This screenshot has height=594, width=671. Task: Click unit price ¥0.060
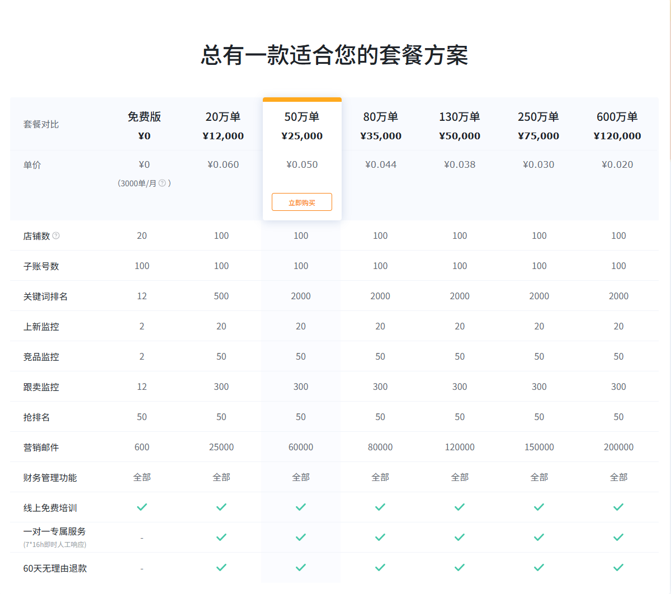point(223,164)
